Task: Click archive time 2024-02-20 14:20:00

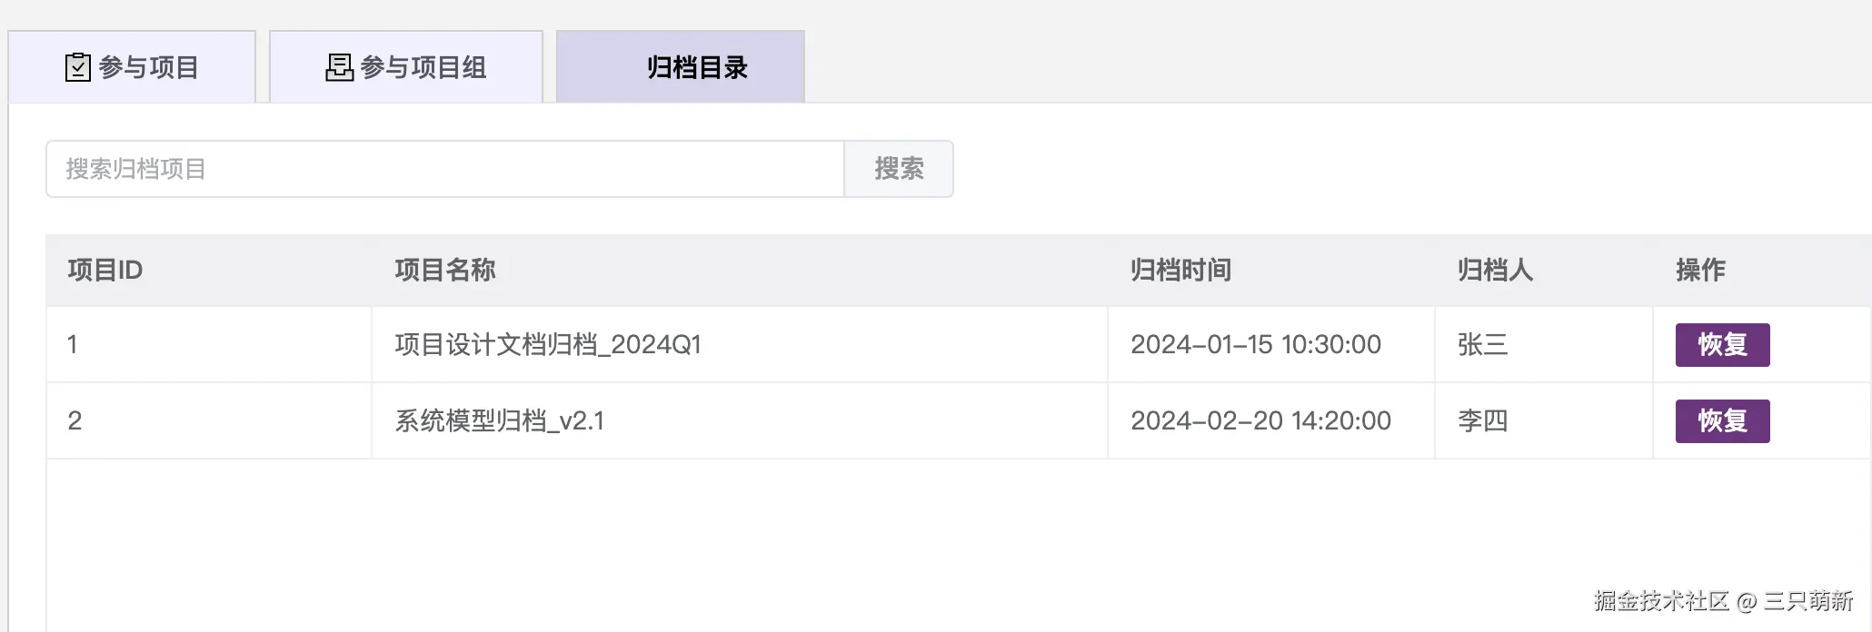Action: (x=1260, y=421)
